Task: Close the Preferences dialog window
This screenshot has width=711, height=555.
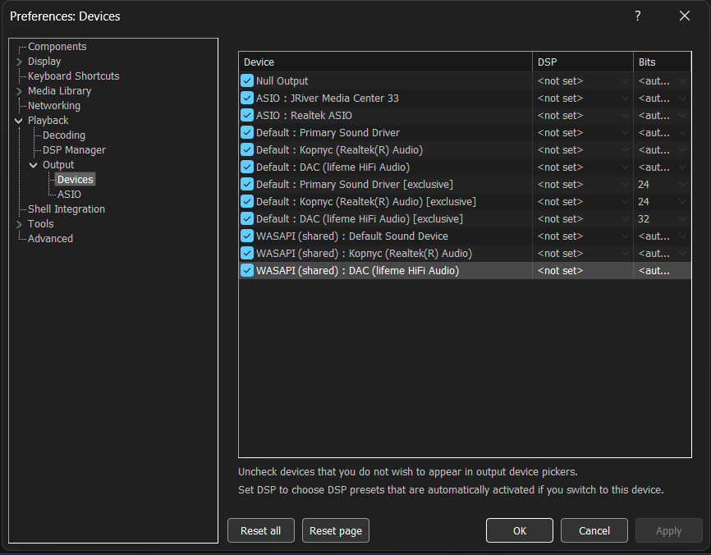Action: 685,16
